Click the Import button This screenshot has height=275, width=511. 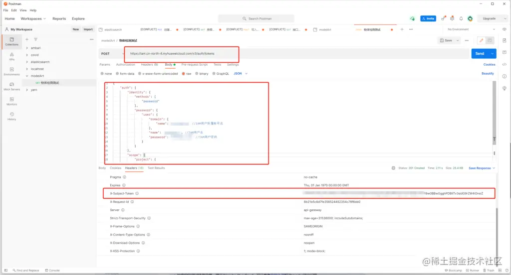click(x=88, y=29)
